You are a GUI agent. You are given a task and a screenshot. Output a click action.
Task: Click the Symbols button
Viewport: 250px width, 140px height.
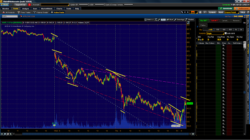pos(212,12)
